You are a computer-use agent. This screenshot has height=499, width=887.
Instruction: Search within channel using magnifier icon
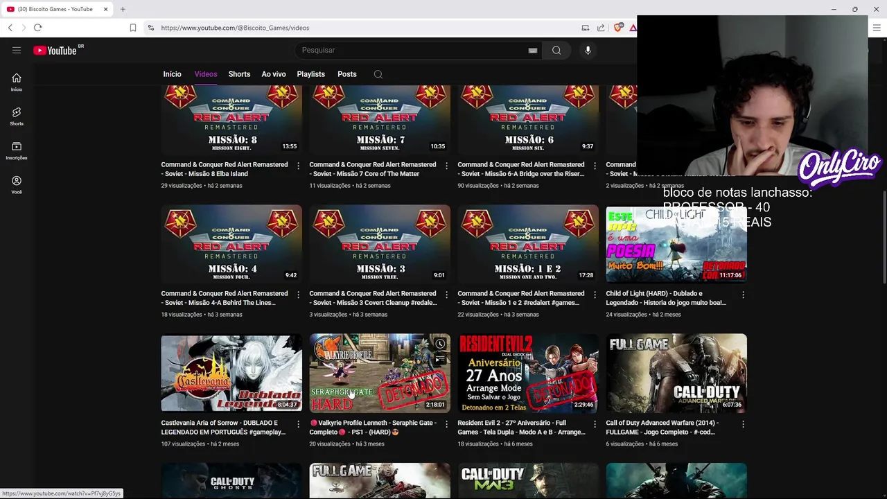(x=378, y=74)
